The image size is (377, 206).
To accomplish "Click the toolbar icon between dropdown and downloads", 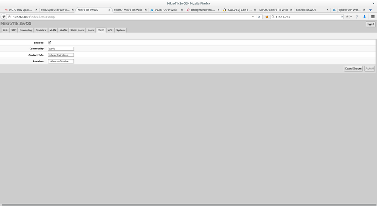I will coord(357,17).
